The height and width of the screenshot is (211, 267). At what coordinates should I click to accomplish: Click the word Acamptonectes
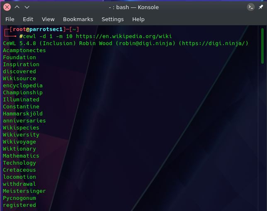tap(24, 50)
